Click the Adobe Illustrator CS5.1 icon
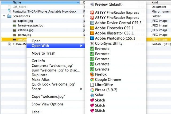171x114 pixels. pyautogui.click(x=92, y=33)
